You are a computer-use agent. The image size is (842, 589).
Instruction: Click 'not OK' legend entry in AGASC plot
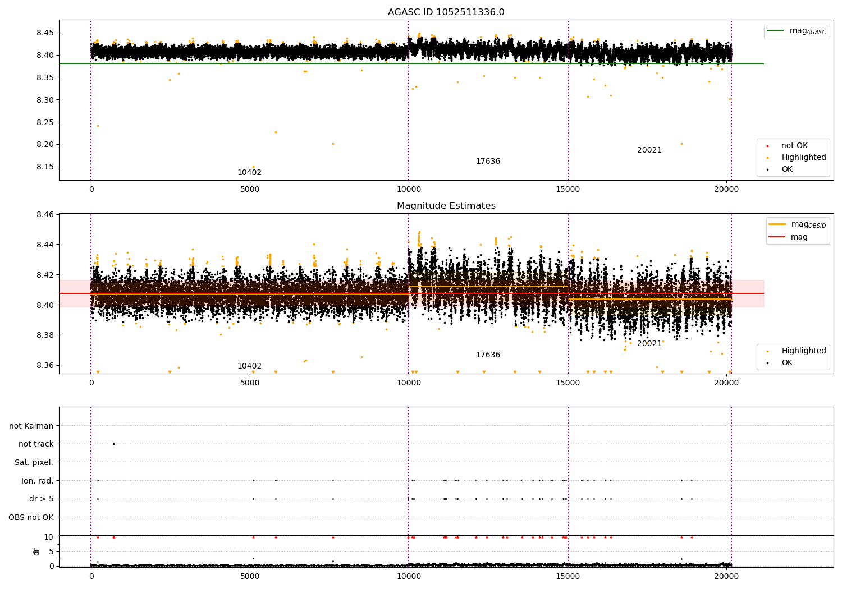788,146
